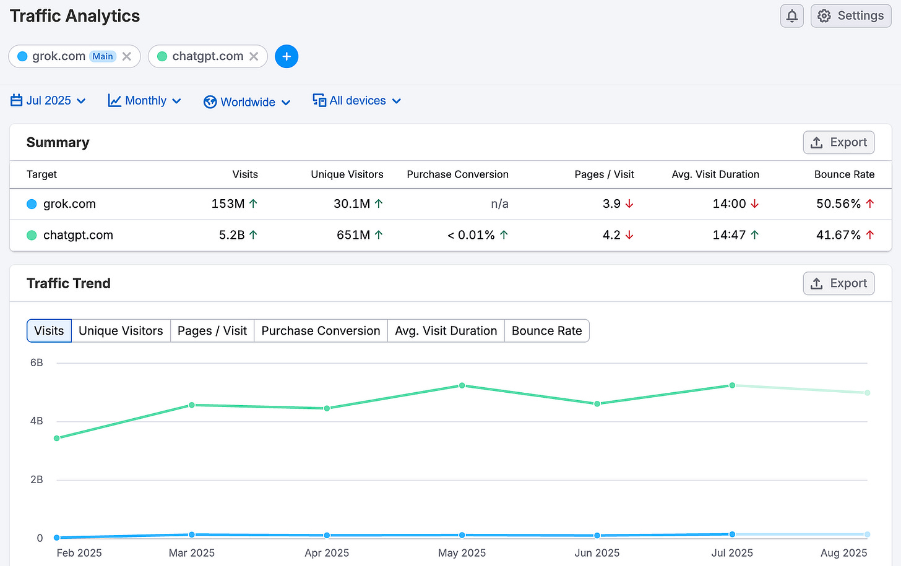This screenshot has width=901, height=566.
Task: Click the Pages / Visit column header
Action: coord(605,174)
